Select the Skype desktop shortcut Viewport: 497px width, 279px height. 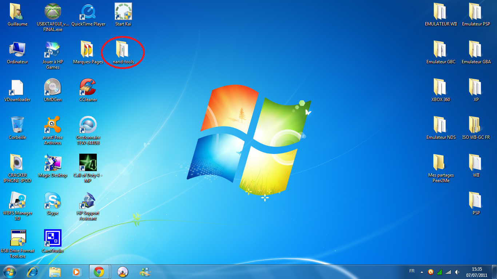pyautogui.click(x=53, y=204)
